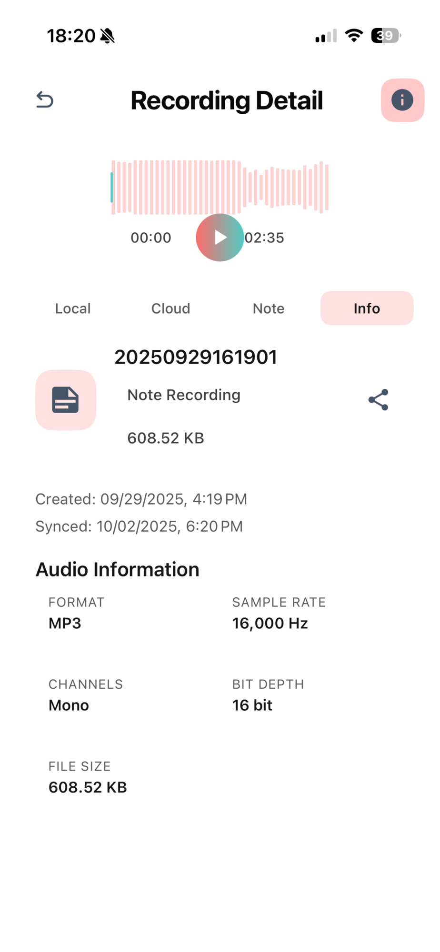
Task: Tap the silent mode bell icon
Action: [x=108, y=36]
